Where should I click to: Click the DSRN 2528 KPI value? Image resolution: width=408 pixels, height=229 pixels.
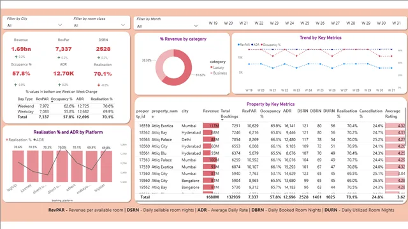[x=103, y=49]
